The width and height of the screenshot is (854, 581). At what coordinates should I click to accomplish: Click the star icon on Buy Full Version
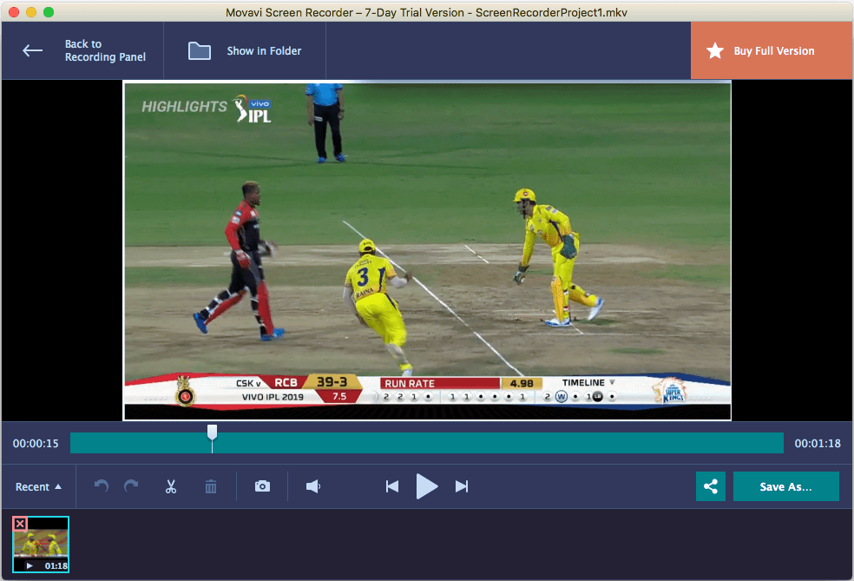point(715,50)
